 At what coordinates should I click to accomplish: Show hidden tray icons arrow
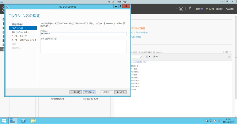203,121
